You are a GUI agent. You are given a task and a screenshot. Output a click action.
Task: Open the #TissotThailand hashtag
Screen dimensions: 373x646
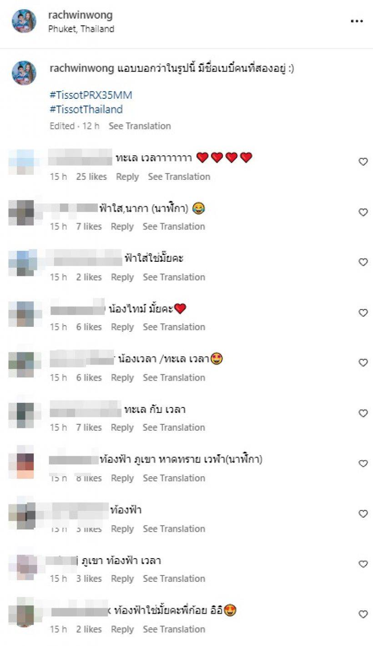[86, 110]
